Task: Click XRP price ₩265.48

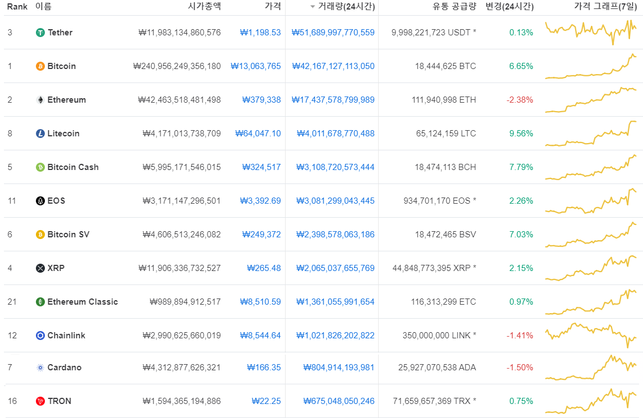Action: 264,268
